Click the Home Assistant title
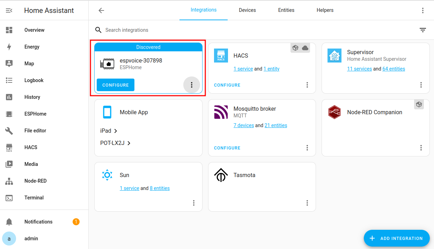434x249 pixels. click(x=49, y=10)
